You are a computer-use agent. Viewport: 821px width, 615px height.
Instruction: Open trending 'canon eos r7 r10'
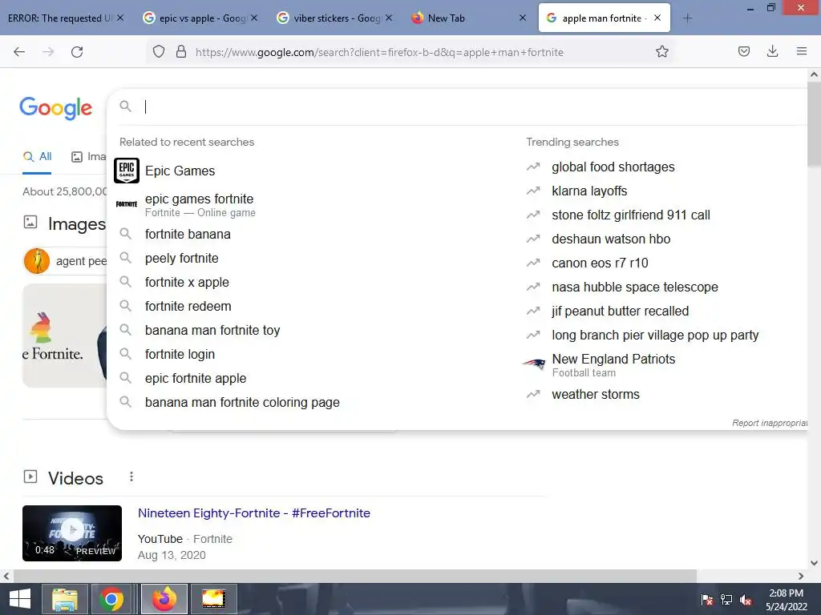point(600,263)
